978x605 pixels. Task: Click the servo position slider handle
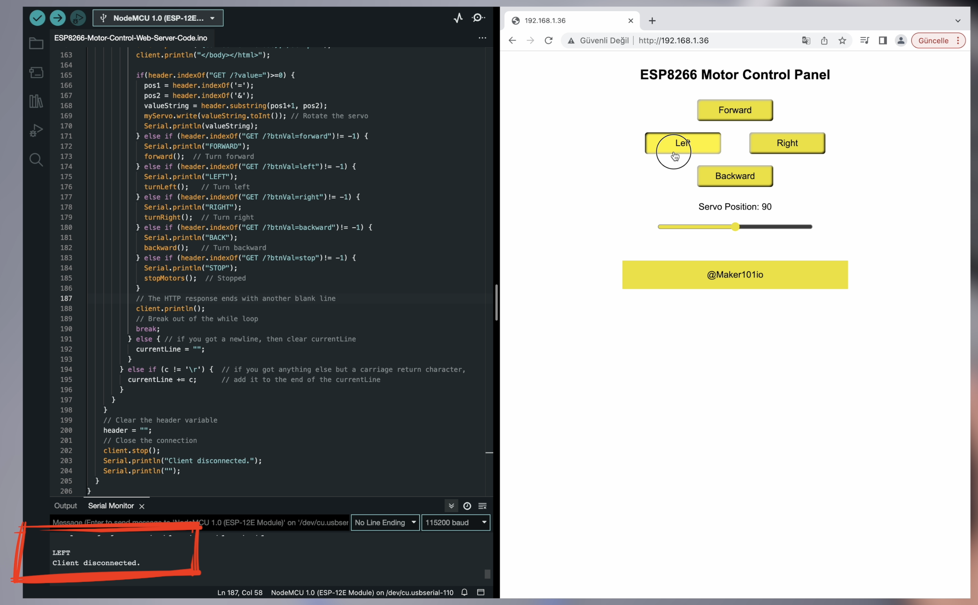[735, 227]
